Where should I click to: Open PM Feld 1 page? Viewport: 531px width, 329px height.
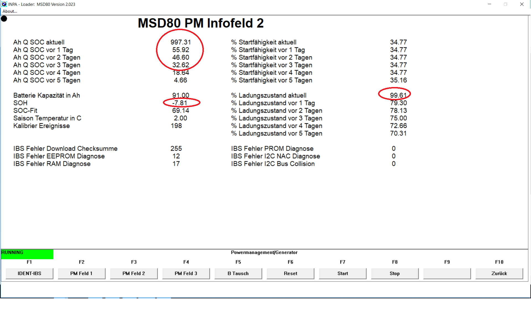81,273
